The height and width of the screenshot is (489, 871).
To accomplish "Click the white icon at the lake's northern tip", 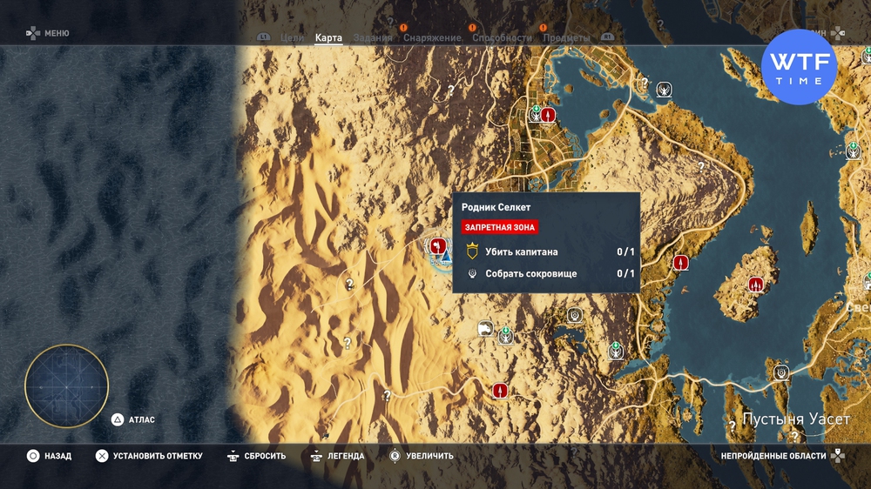I will (664, 89).
